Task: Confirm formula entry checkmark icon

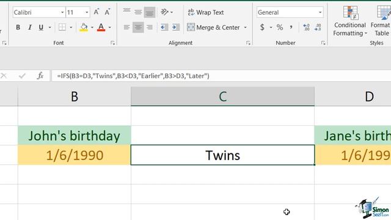Action: click(22, 76)
